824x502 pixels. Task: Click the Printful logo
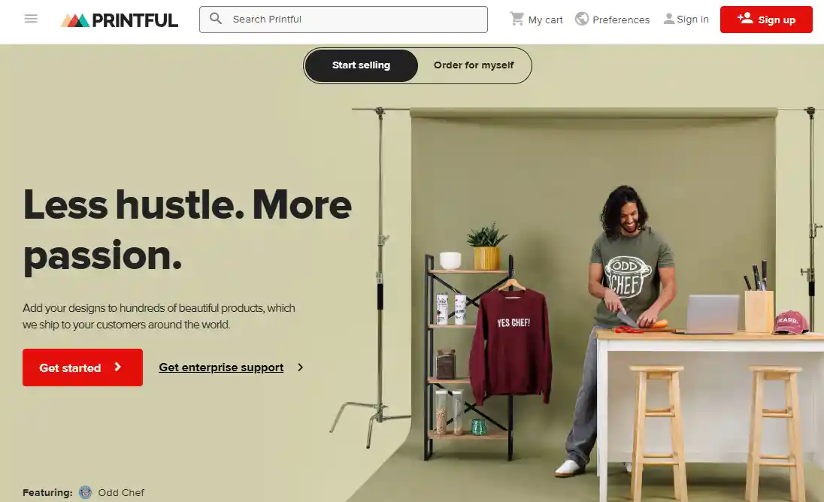(120, 20)
